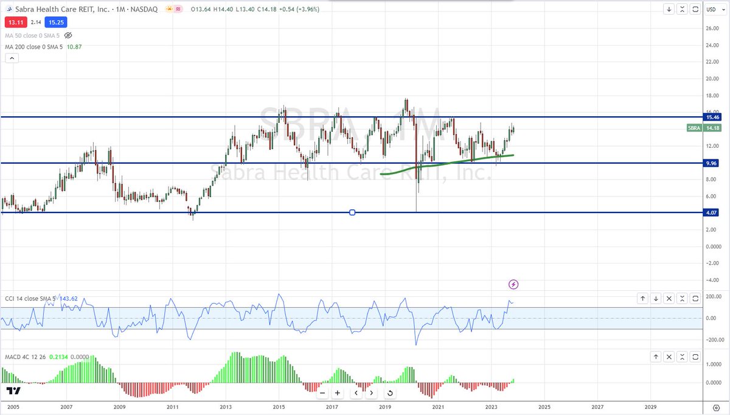
Task: Select the MA 200 close indicator label
Action: coord(33,47)
